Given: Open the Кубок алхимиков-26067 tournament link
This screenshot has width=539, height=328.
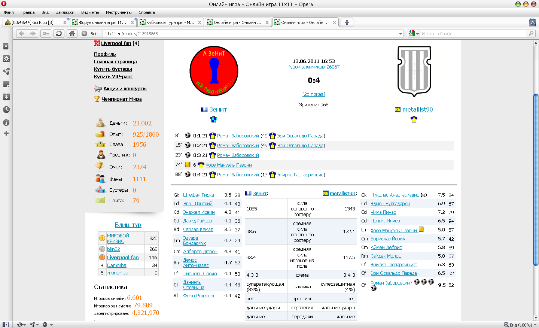Looking at the screenshot, I should [x=313, y=67].
